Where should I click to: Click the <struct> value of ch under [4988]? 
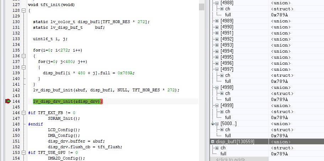282,9
